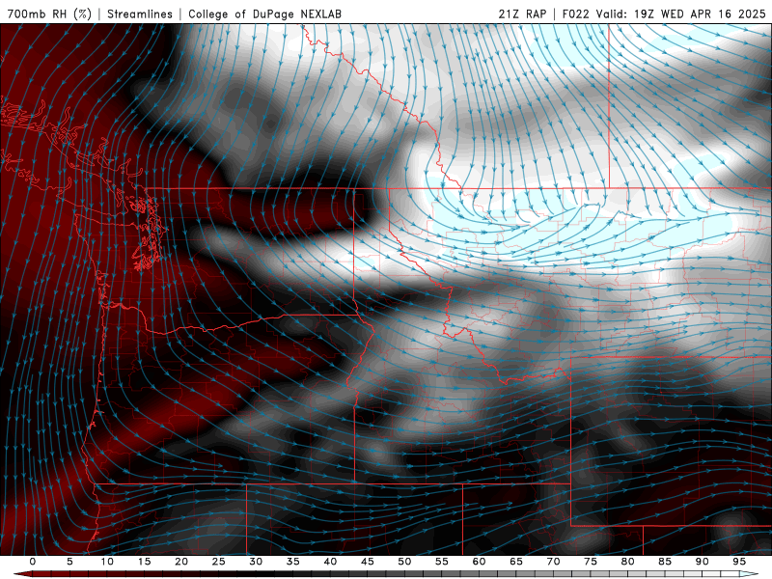772x579 pixels.
Task: Click the colorbar label "75"
Action: coord(591,562)
